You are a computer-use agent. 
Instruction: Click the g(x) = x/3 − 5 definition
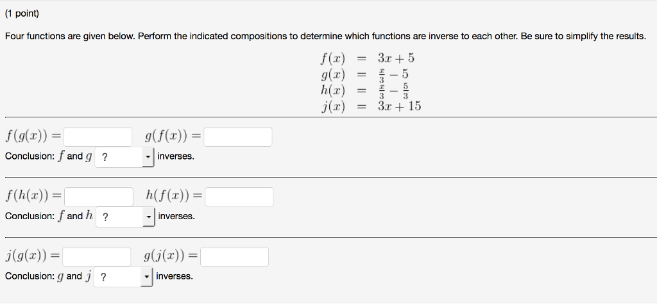(x=364, y=74)
